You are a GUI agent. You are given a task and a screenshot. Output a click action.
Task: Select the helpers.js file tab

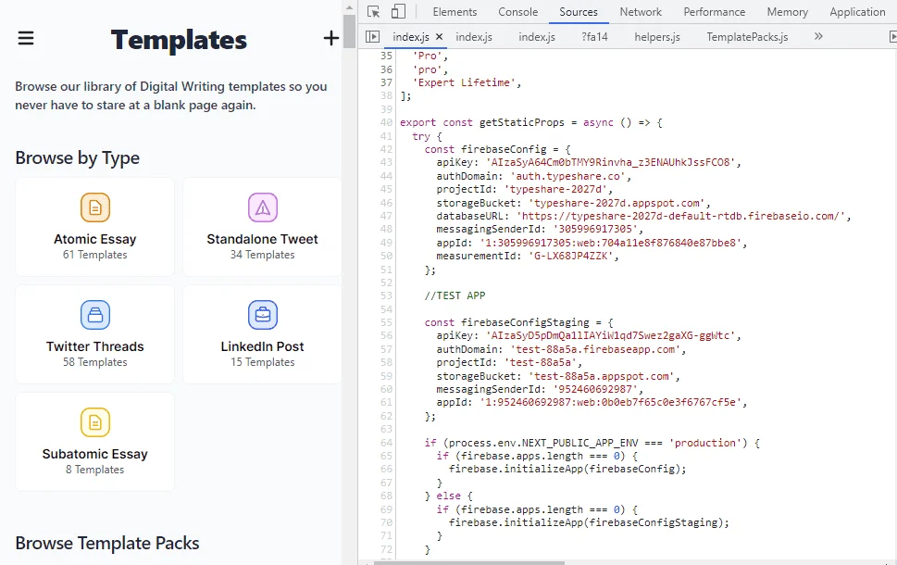pos(656,37)
